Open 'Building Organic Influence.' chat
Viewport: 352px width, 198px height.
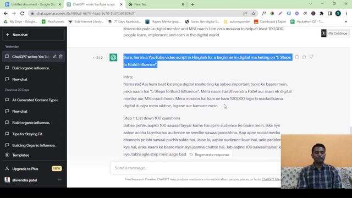[33, 145]
